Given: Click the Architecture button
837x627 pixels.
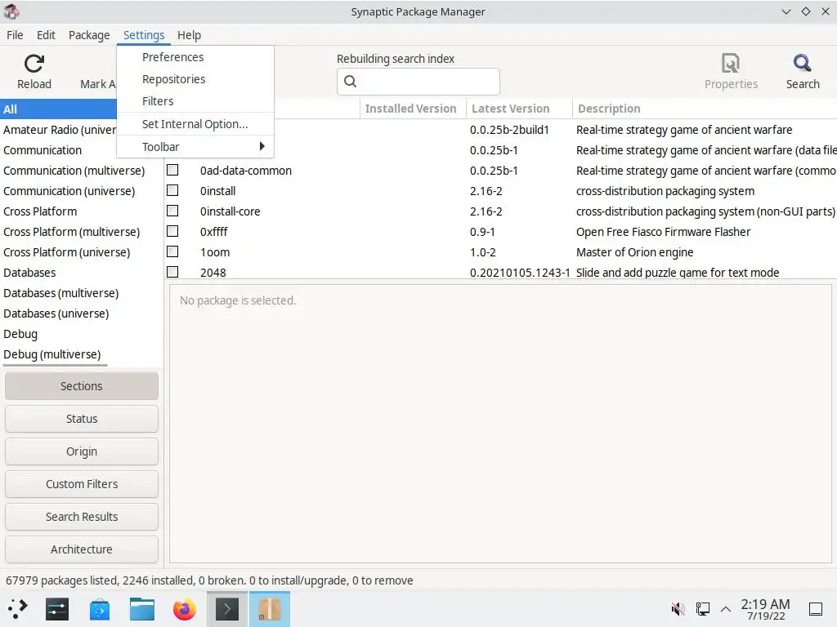Looking at the screenshot, I should click(82, 549).
